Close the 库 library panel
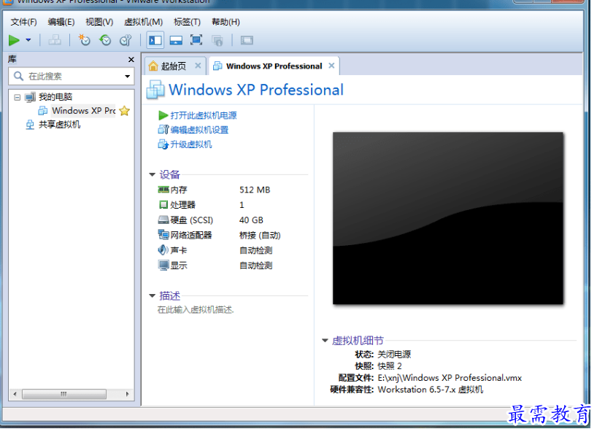Screen dimensions: 597x437 (x=131, y=60)
